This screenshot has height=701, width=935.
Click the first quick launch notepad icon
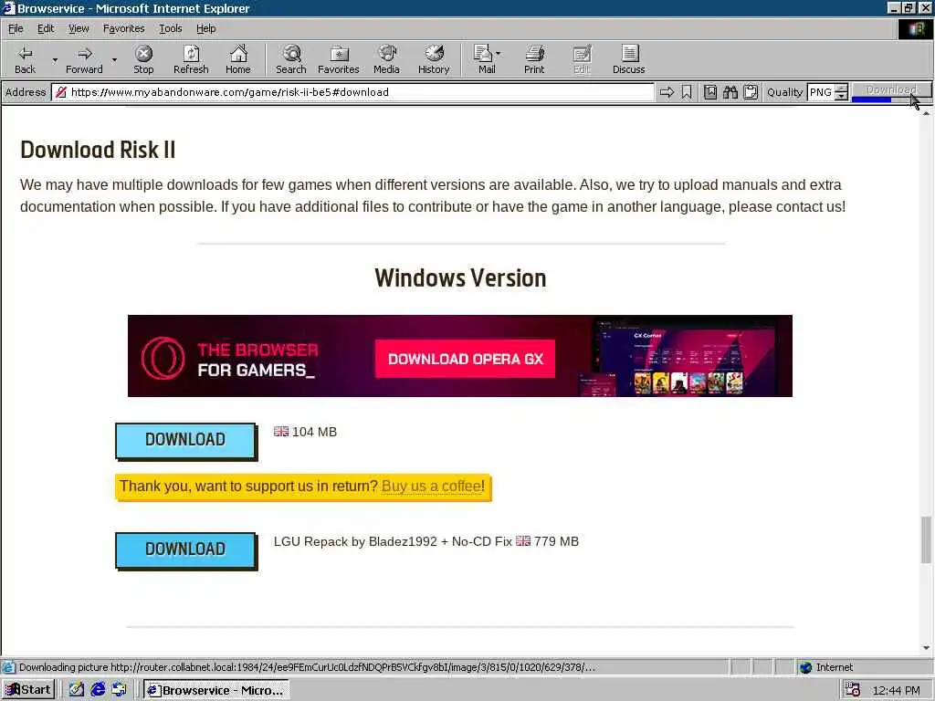click(x=77, y=690)
